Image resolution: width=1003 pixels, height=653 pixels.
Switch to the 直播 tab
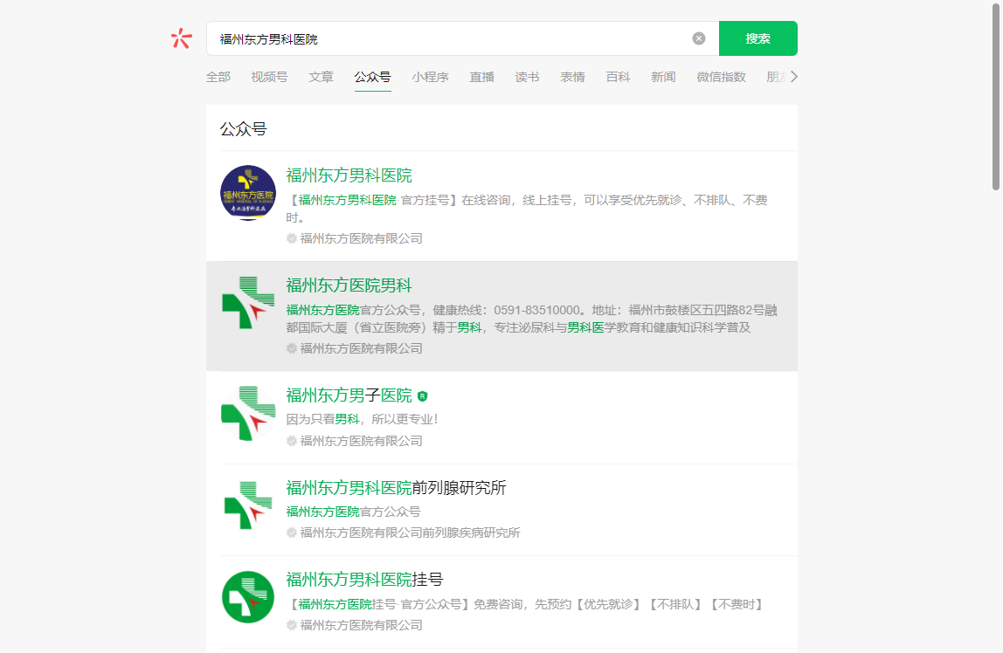(481, 78)
